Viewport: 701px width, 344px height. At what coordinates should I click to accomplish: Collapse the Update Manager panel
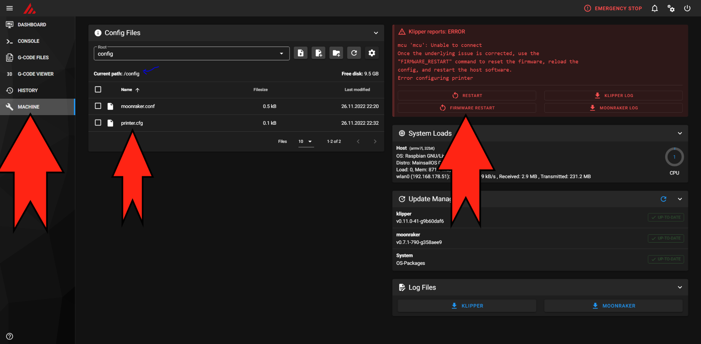click(680, 199)
